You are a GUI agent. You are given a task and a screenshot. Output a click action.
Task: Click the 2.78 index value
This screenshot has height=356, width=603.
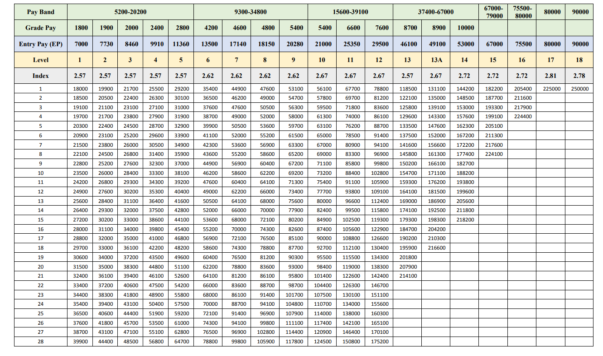(x=579, y=76)
